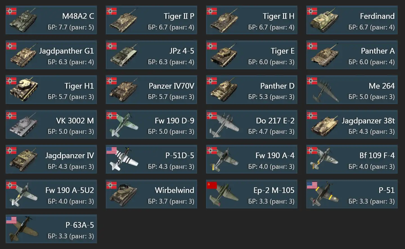Click the Soviet flag on Ep-2 M-105 card

[212, 185]
